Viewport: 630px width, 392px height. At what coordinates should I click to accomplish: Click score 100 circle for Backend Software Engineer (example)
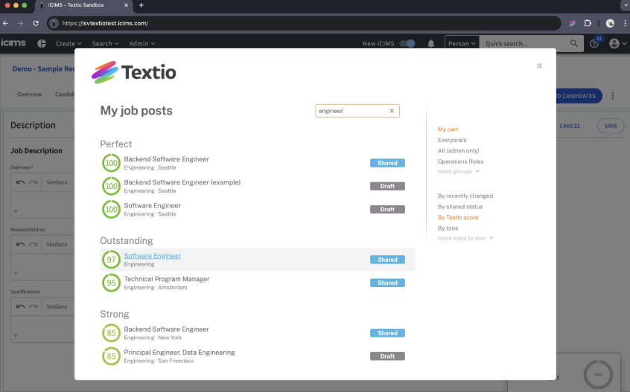pyautogui.click(x=111, y=186)
